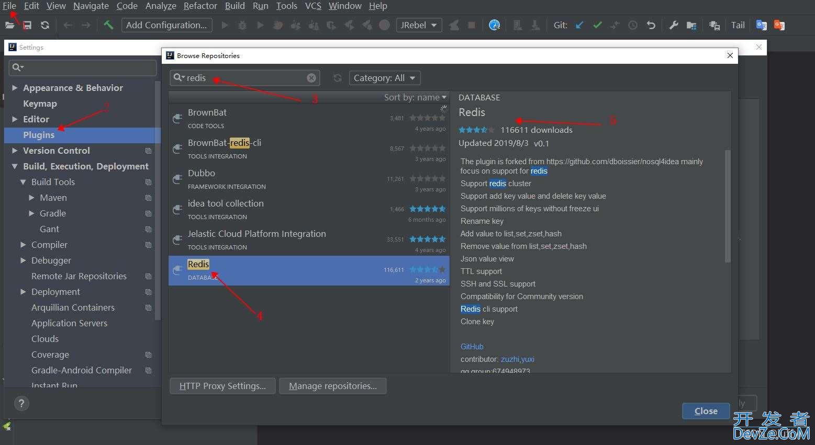
Task: Open Project Structure folder icon
Action: point(691,25)
